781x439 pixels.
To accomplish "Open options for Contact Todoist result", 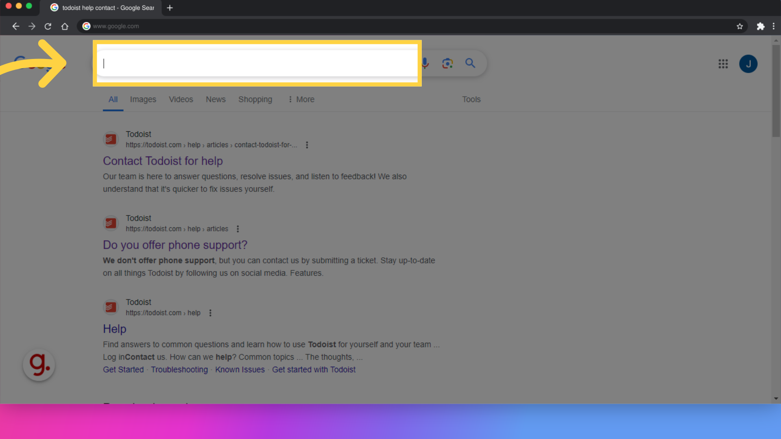I will (307, 145).
